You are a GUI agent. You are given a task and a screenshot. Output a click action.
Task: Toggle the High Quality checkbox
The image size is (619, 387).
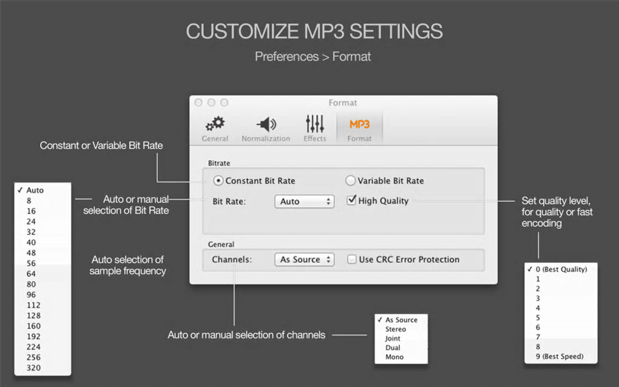[351, 200]
